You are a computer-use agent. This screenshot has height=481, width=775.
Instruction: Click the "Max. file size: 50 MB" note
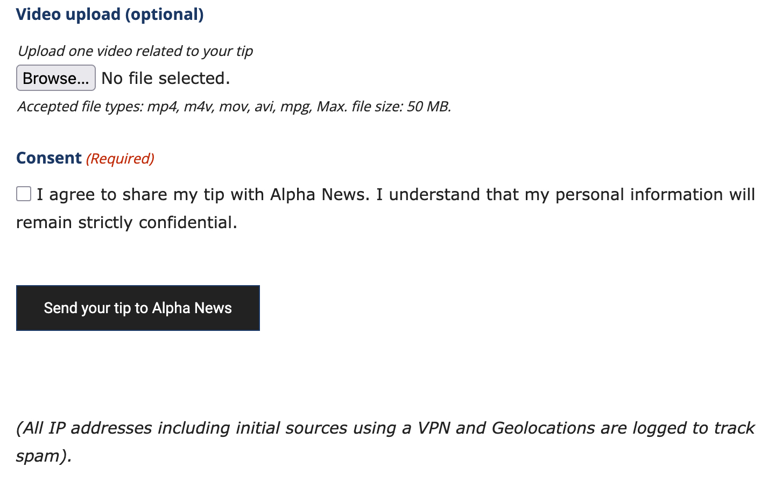tap(384, 107)
